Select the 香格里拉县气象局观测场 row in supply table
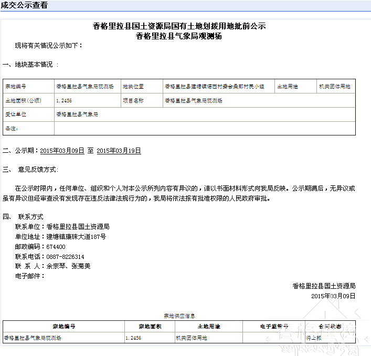 pyautogui.click(x=33, y=338)
